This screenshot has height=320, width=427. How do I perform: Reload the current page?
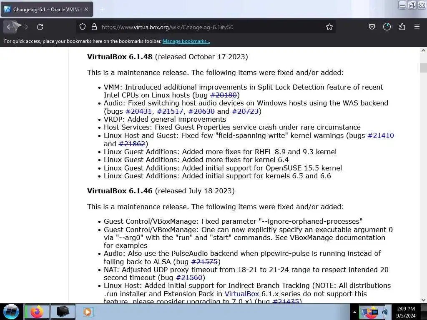pos(40,27)
